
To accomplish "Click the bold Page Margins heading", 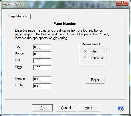I will [x=65, y=24].
